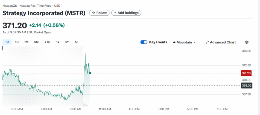Follow Strategy Incorporated stock
The height and width of the screenshot is (115, 260).
(99, 13)
